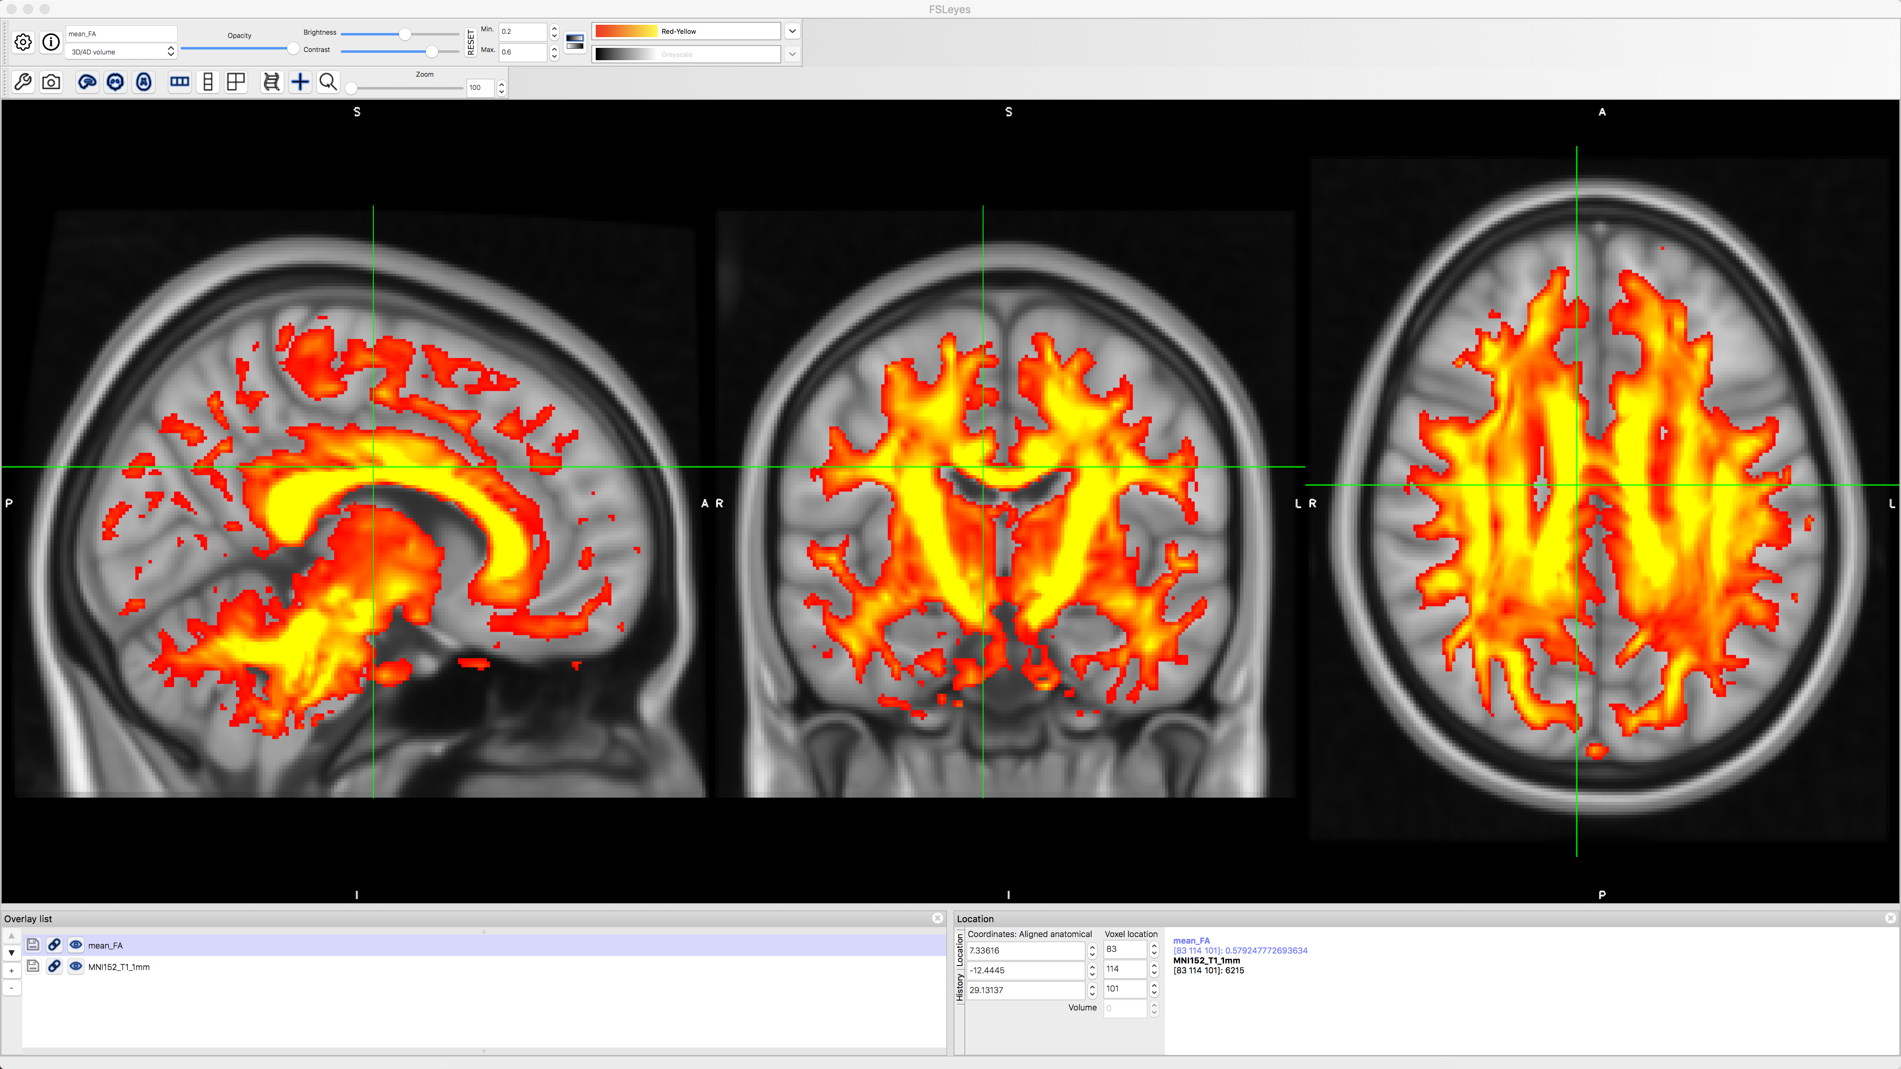Open view settings wrench icon

coord(23,82)
